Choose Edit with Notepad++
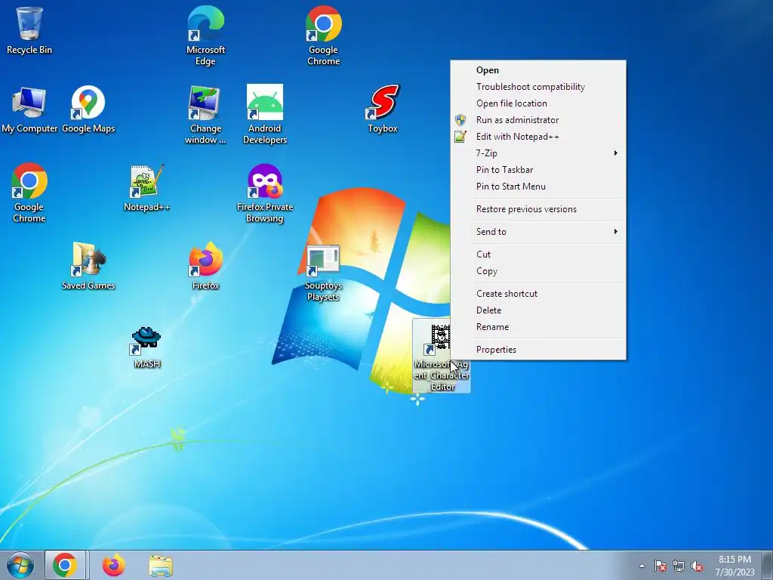773x580 pixels. pos(538,137)
